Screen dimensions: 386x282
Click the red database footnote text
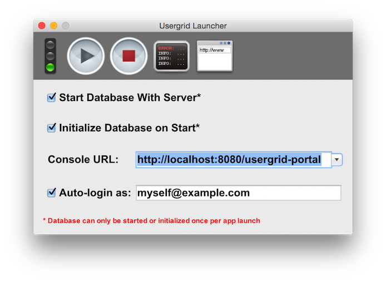click(151, 221)
